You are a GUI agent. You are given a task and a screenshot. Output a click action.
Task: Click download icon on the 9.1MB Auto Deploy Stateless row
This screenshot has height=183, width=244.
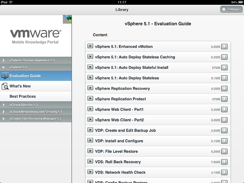click(x=224, y=78)
